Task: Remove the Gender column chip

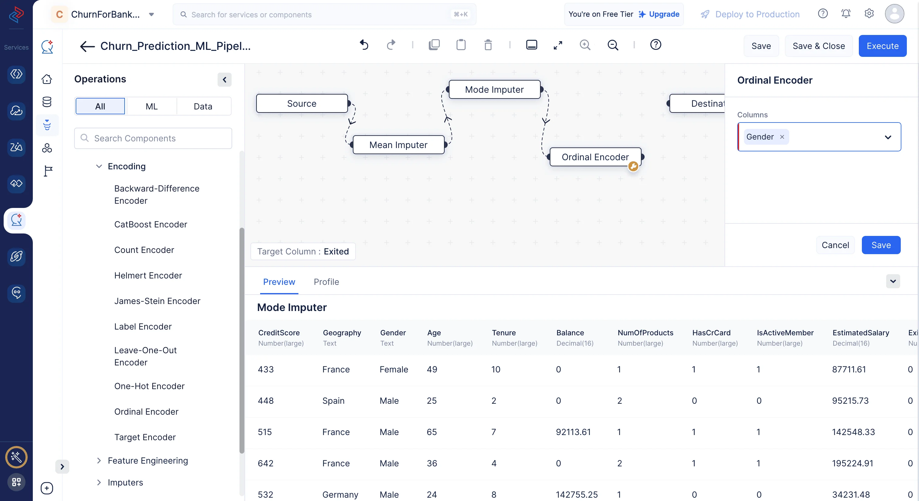Action: (782, 137)
